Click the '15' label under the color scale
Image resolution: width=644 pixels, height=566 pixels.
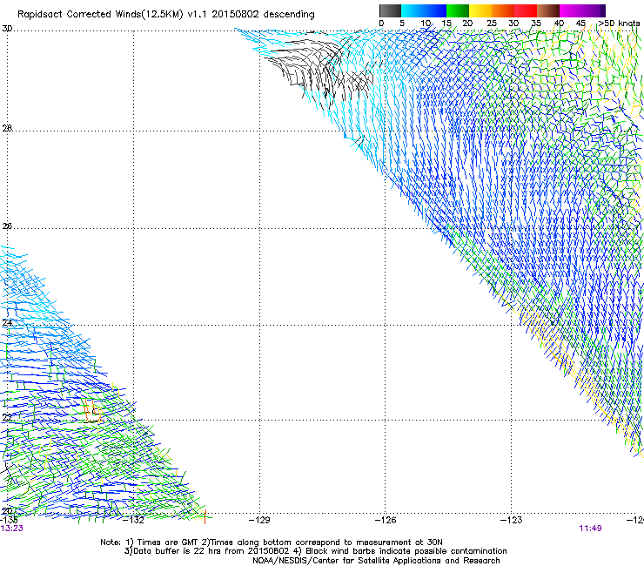[446, 24]
